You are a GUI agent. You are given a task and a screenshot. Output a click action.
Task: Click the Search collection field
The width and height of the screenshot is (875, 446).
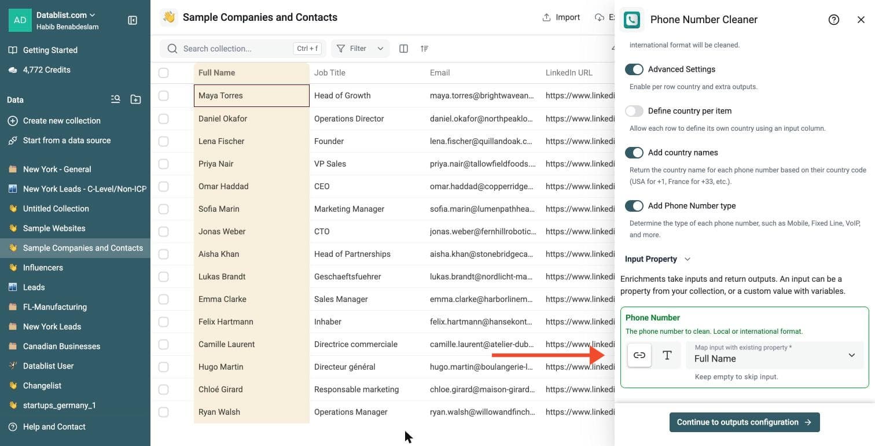(243, 49)
